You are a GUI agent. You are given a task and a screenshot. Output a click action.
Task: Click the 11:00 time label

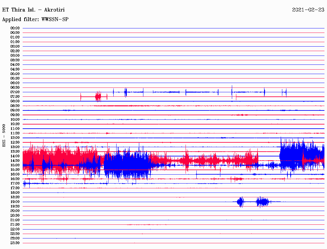(x=15, y=129)
